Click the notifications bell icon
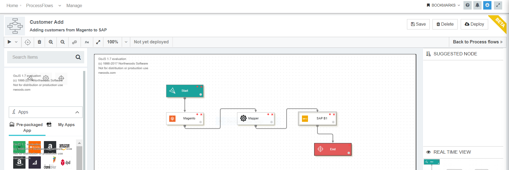 click(x=477, y=5)
